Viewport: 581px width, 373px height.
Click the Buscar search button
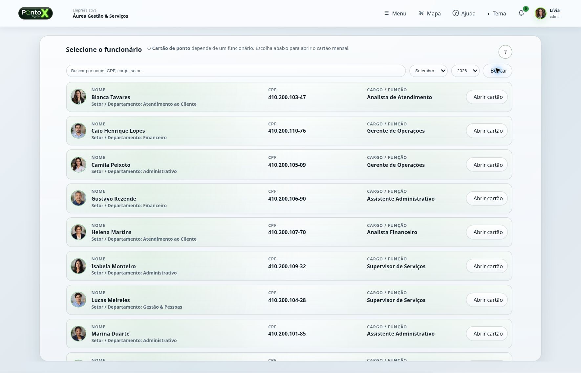(497, 71)
